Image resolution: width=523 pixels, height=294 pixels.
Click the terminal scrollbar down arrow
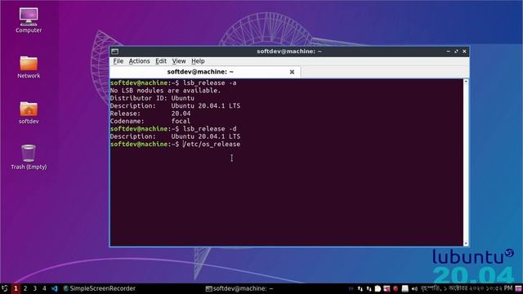(x=466, y=243)
